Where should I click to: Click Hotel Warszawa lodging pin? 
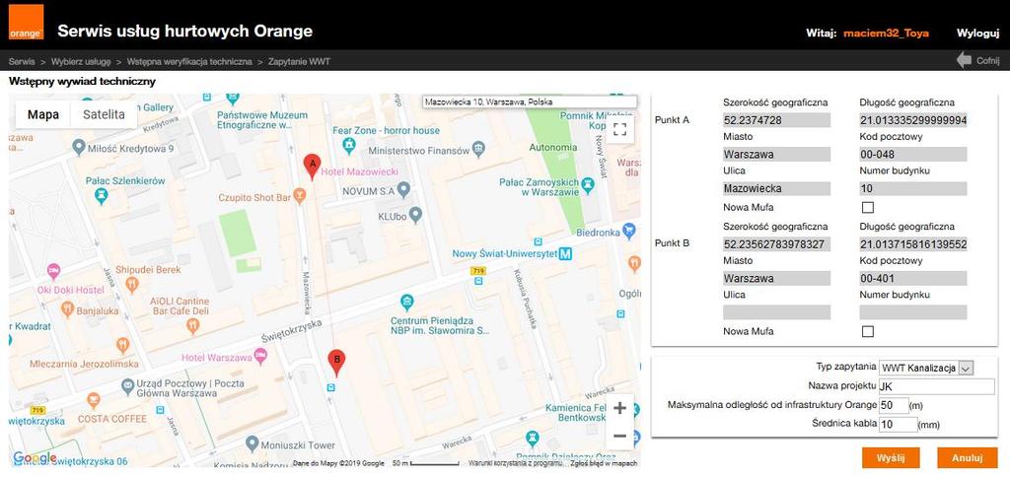[260, 356]
